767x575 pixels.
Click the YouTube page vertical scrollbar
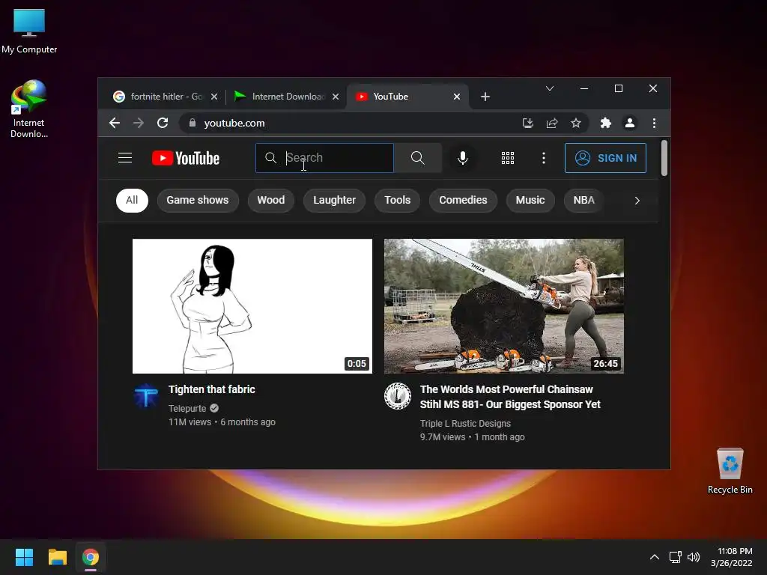click(x=664, y=158)
